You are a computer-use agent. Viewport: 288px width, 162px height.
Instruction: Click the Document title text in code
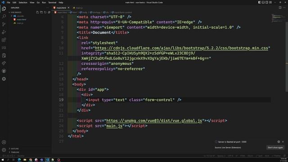point(102,32)
